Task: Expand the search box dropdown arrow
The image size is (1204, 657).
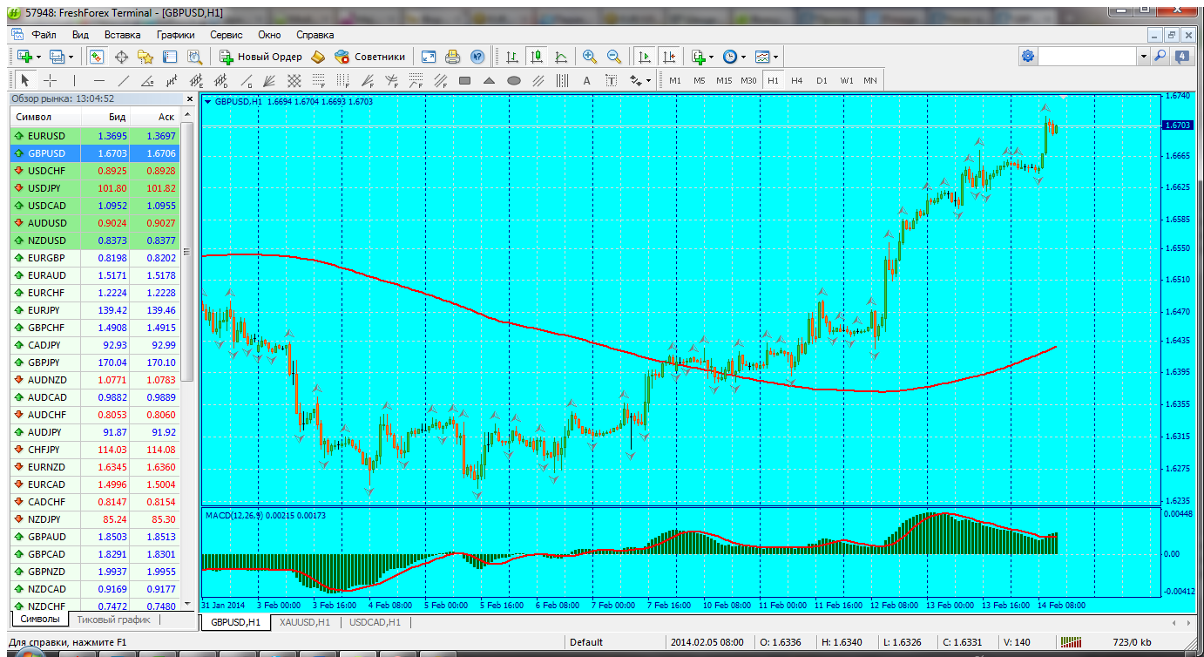Action: click(1144, 56)
